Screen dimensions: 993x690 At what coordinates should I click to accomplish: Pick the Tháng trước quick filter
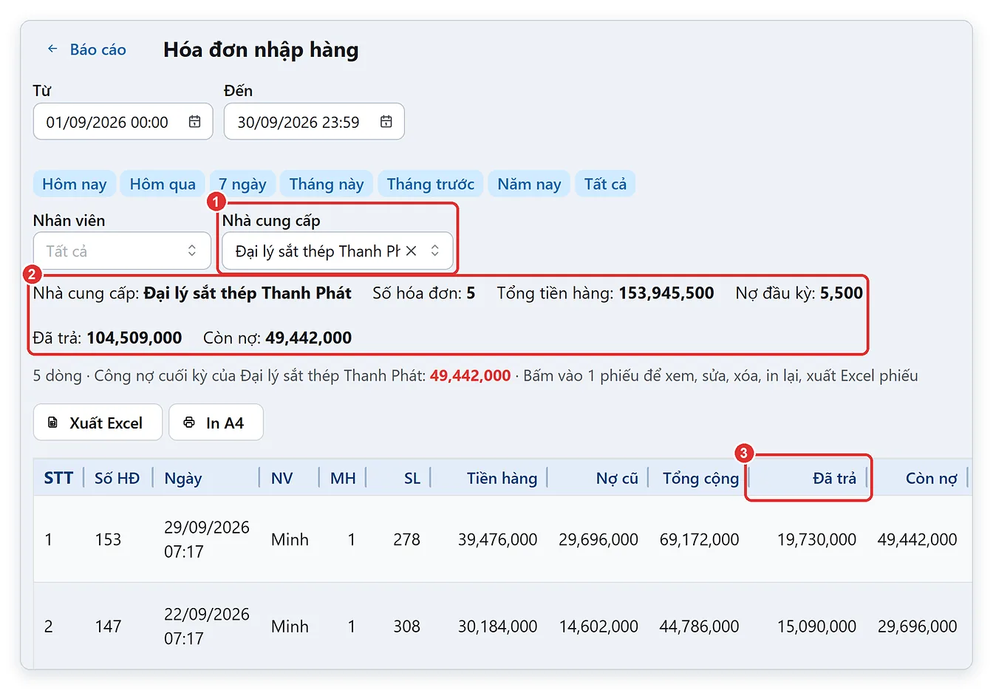pyautogui.click(x=431, y=184)
